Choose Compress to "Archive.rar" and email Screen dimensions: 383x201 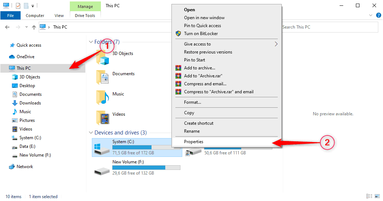click(x=219, y=92)
